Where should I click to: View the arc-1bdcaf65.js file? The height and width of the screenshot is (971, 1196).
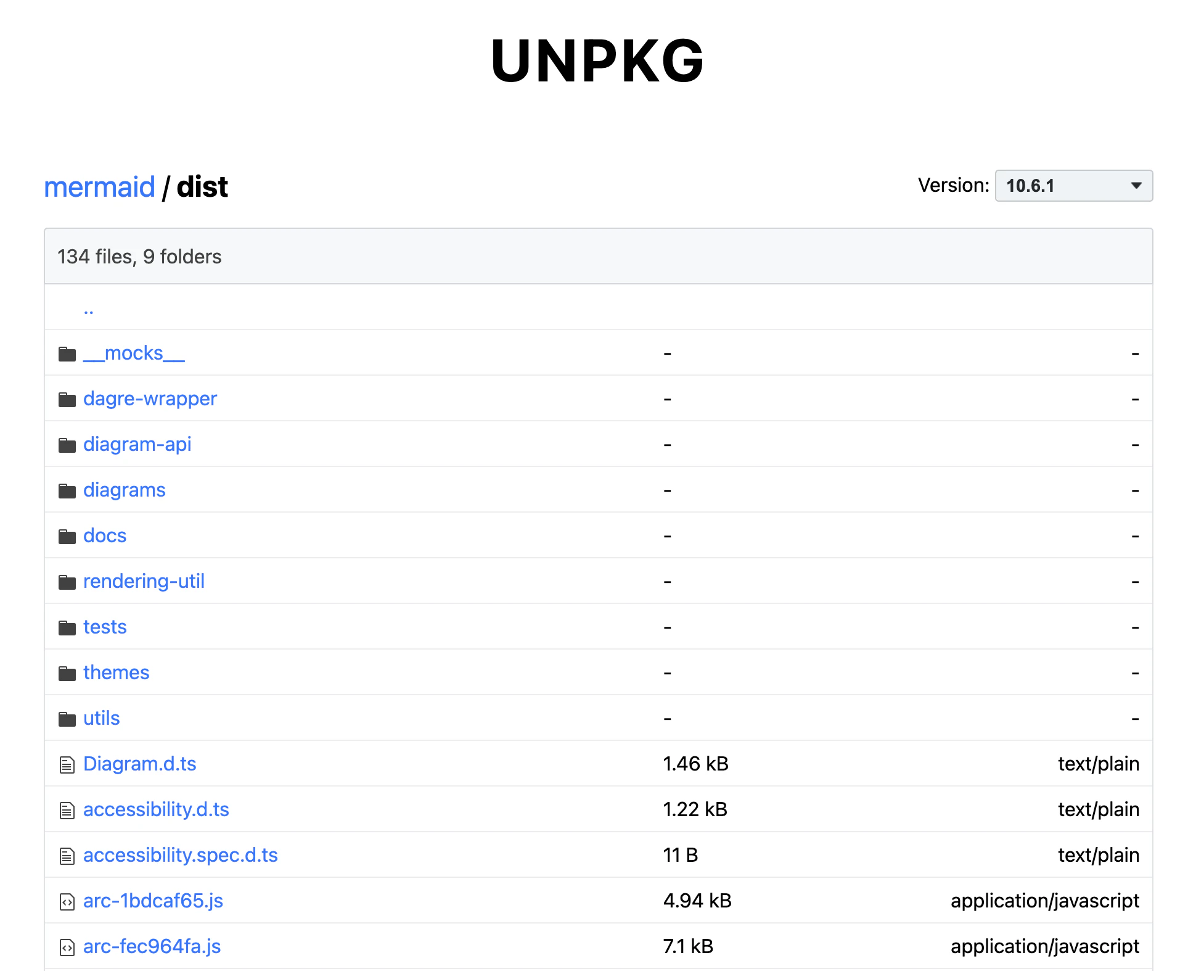point(153,901)
